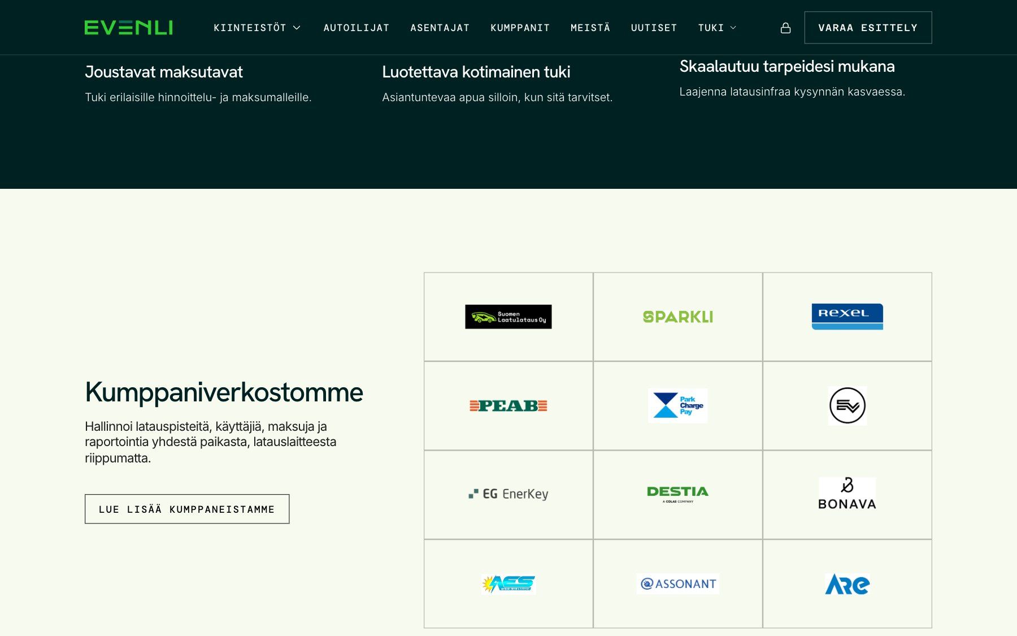Image resolution: width=1017 pixels, height=636 pixels.
Task: Expand the Kiinteistöt dropdown chevron
Action: pyautogui.click(x=297, y=28)
